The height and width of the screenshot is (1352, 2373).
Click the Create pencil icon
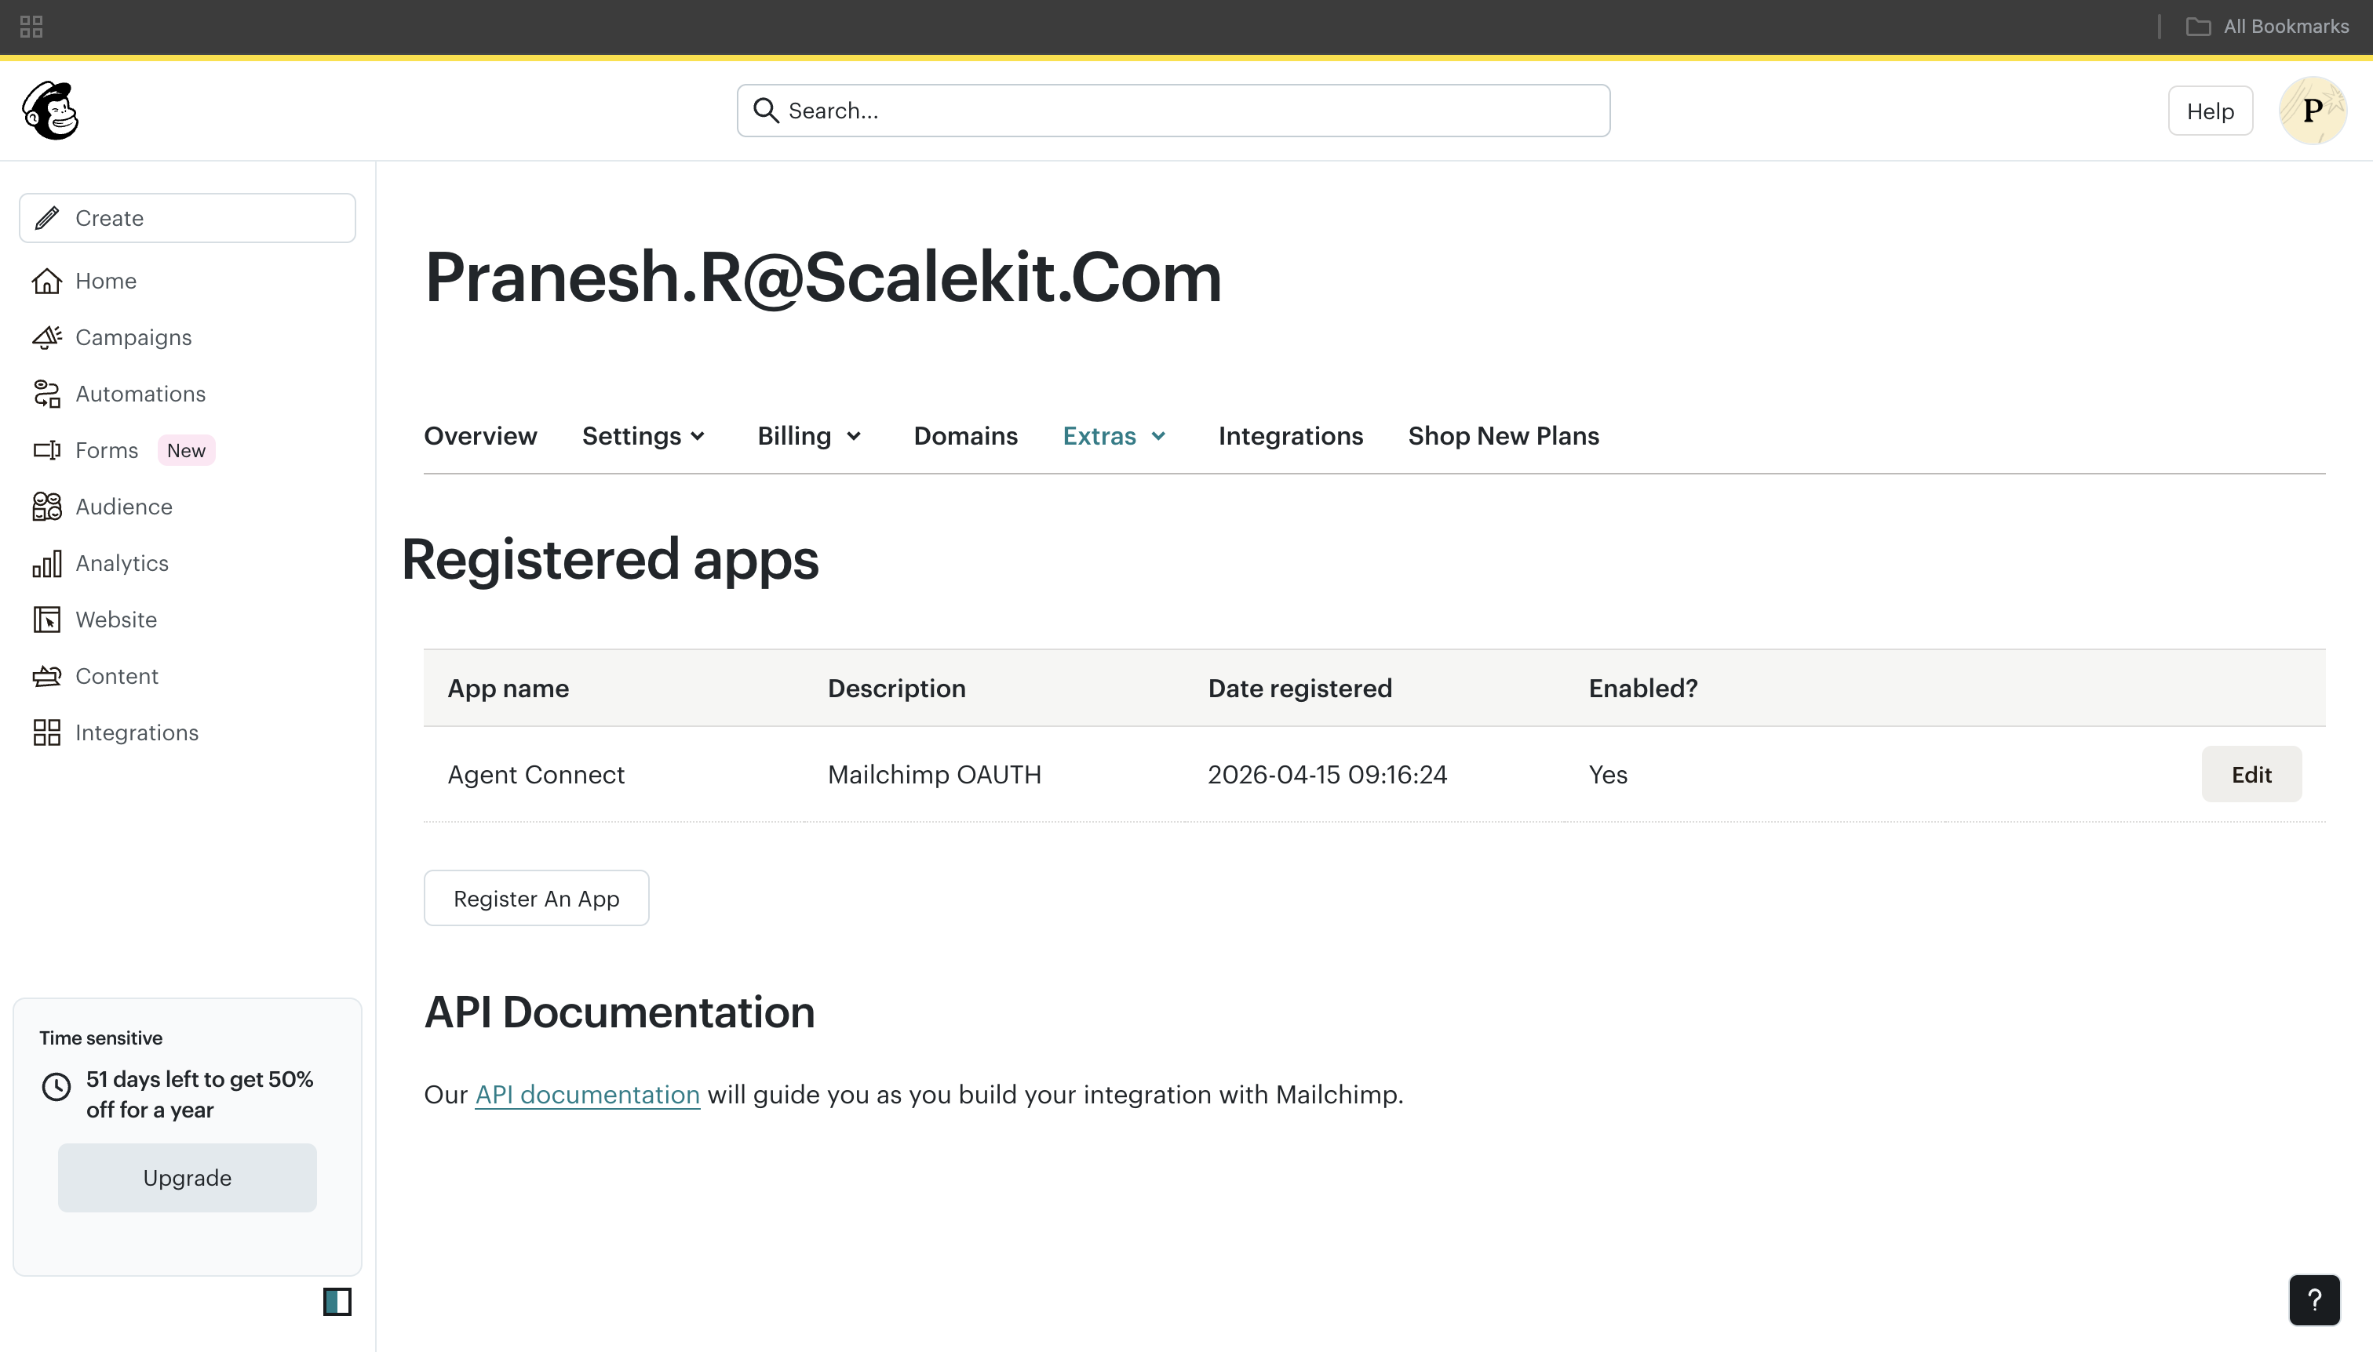[47, 218]
